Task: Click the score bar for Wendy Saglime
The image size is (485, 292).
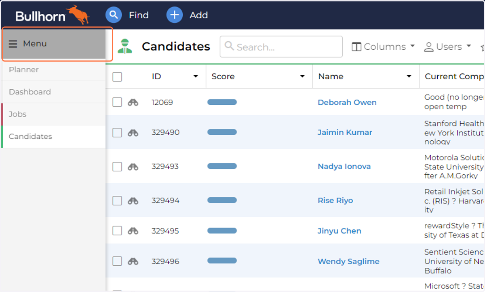Action: (x=222, y=261)
